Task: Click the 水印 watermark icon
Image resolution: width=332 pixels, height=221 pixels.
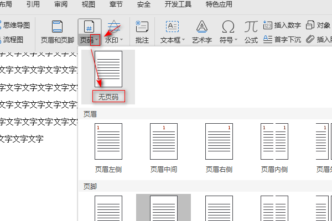Action: point(114,27)
